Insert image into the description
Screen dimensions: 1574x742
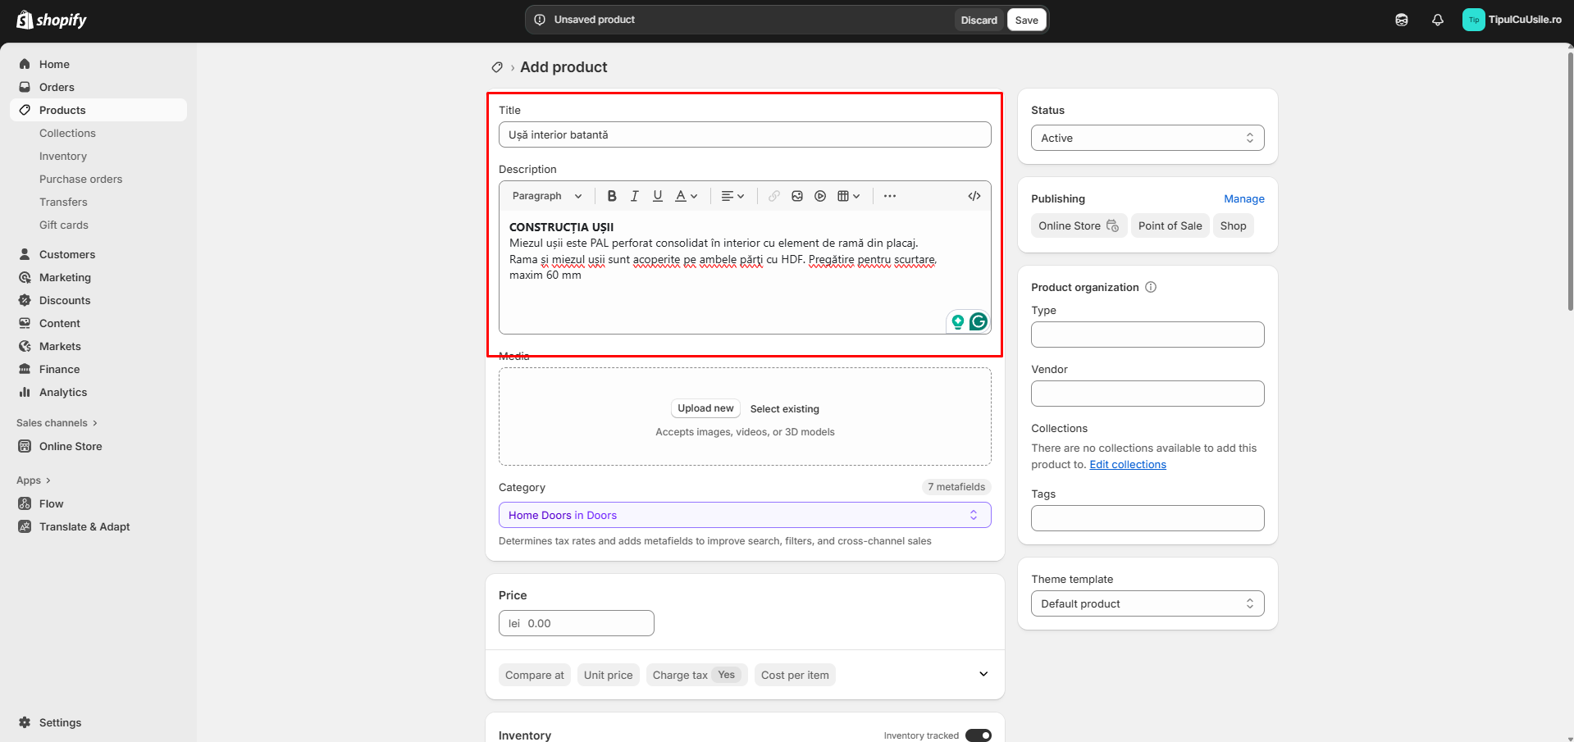pyautogui.click(x=796, y=196)
